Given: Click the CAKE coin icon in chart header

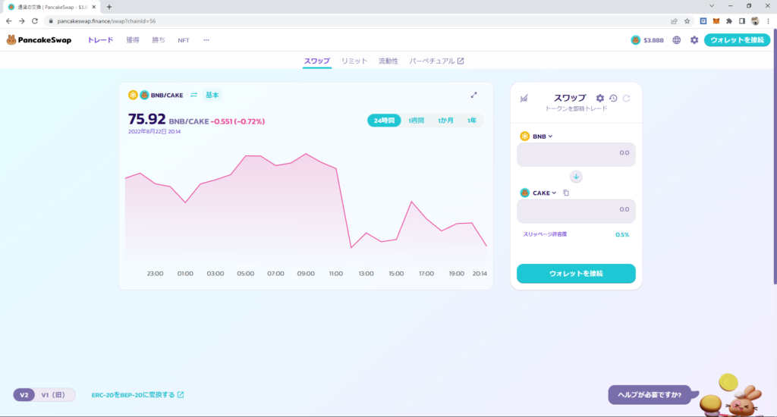Looking at the screenshot, I should click(144, 95).
